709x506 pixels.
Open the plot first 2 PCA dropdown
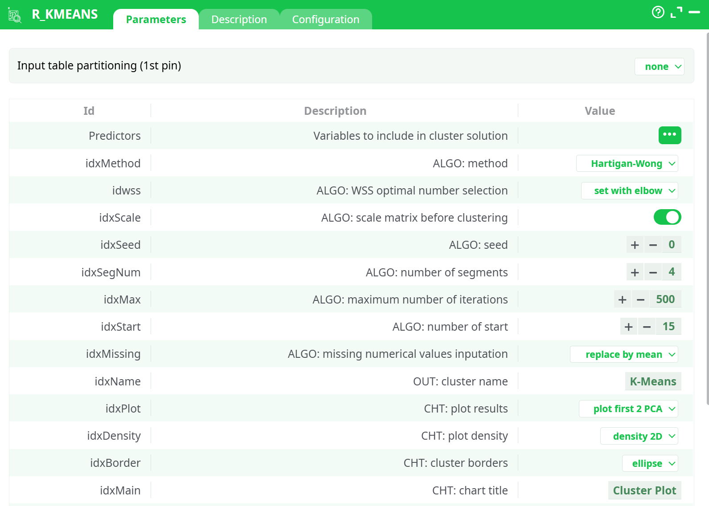tap(628, 409)
